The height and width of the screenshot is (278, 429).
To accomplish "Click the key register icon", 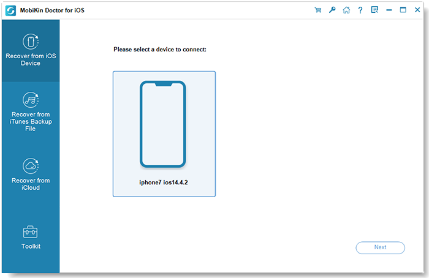I will click(332, 10).
